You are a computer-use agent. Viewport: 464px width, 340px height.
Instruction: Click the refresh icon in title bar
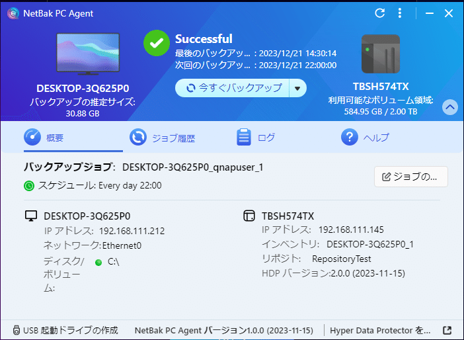pyautogui.click(x=379, y=13)
